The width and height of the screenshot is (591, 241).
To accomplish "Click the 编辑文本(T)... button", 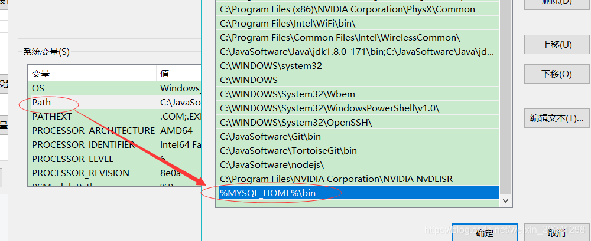I will [x=557, y=118].
